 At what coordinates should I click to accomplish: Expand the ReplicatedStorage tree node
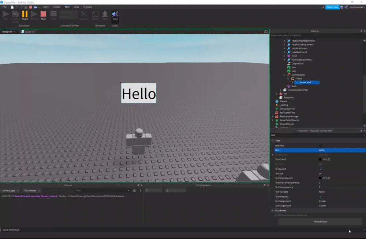(273, 117)
